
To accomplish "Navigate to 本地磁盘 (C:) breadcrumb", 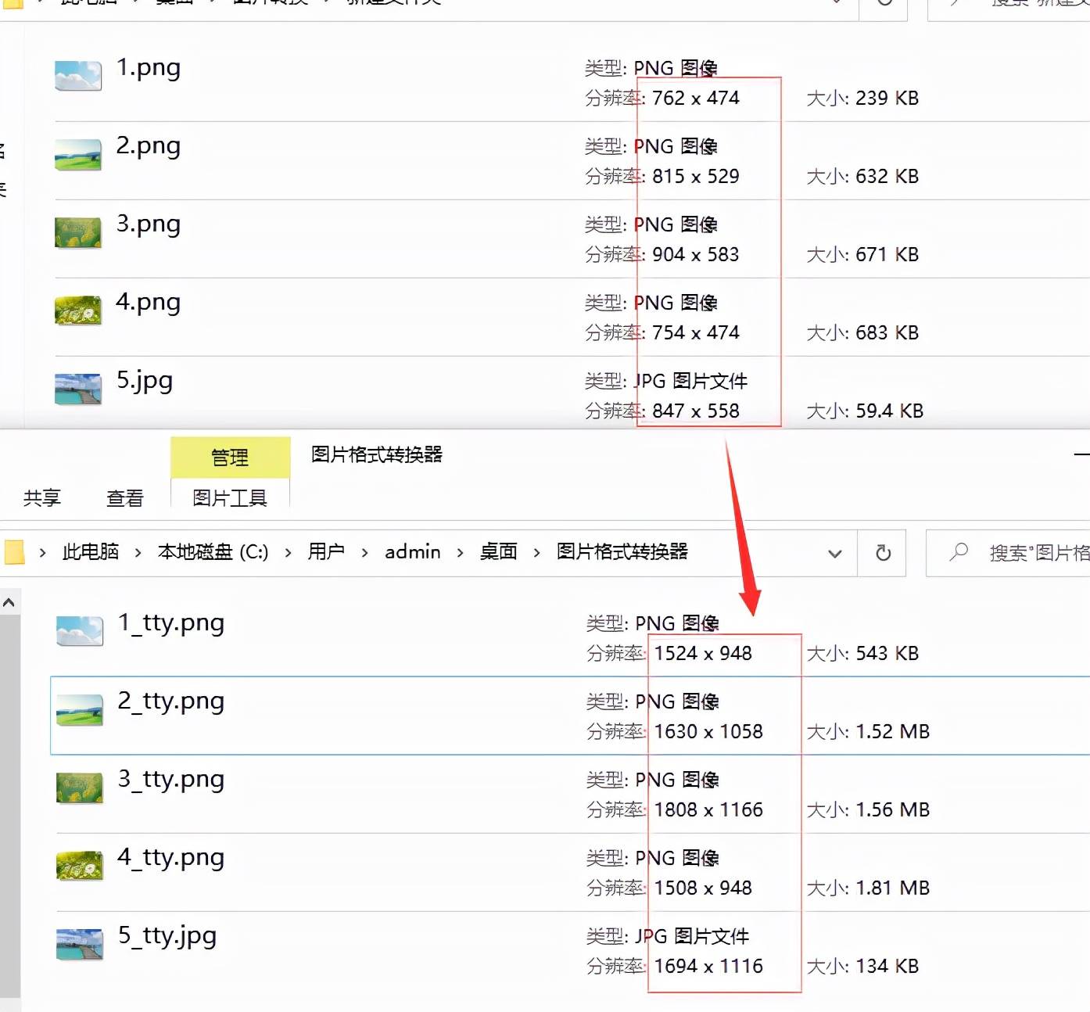I will coord(213,552).
